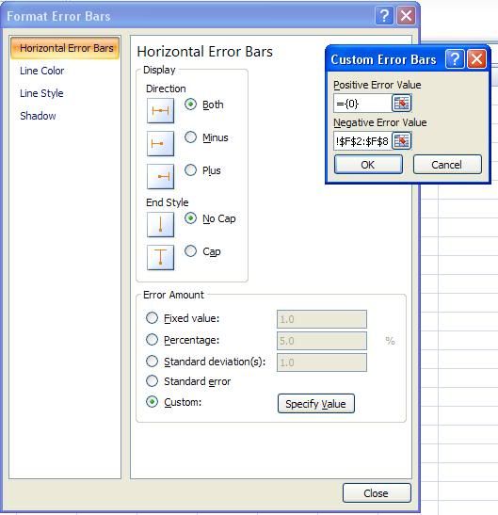
Task: Confirm custom error bars with OK
Action: (x=368, y=165)
